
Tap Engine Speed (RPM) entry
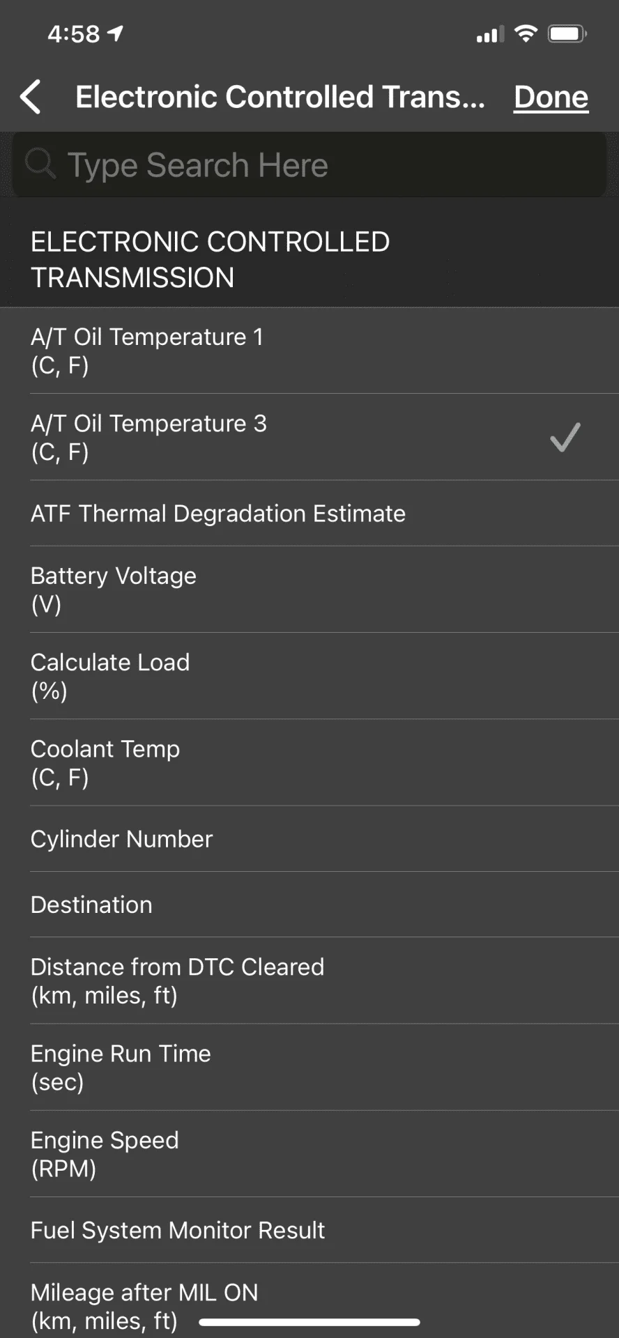309,1153
